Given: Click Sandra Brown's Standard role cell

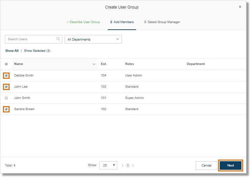Looking at the screenshot, I should pyautogui.click(x=132, y=109).
